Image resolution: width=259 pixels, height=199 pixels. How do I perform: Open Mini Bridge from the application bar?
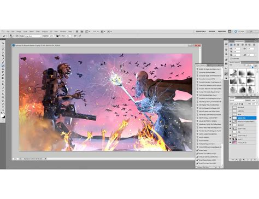[x=82, y=32]
